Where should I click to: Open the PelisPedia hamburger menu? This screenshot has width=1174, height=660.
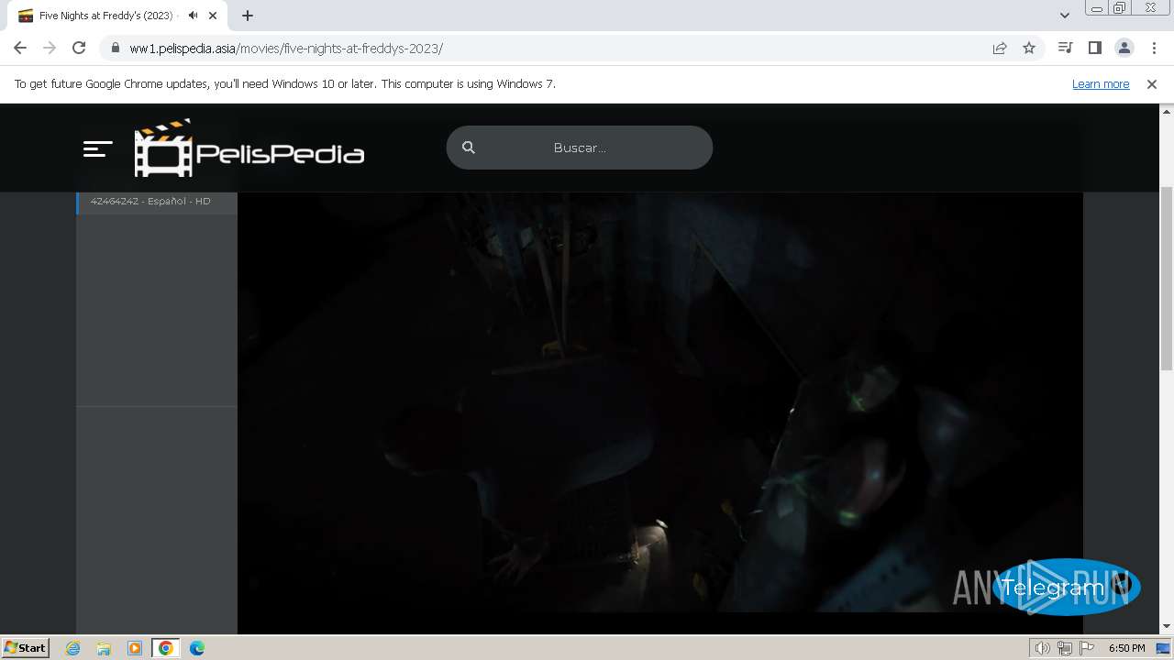(97, 148)
